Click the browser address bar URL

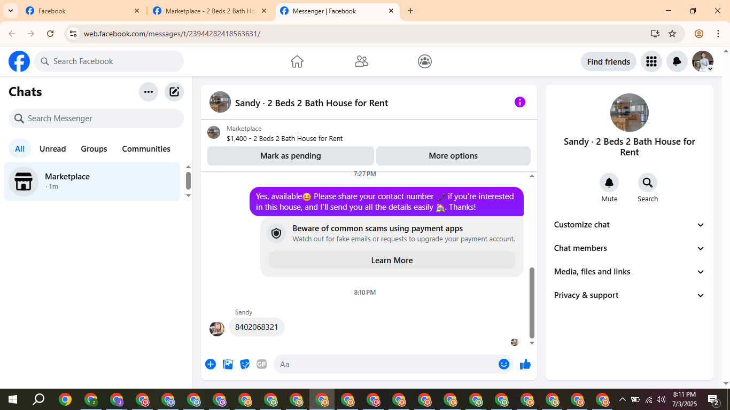[172, 34]
